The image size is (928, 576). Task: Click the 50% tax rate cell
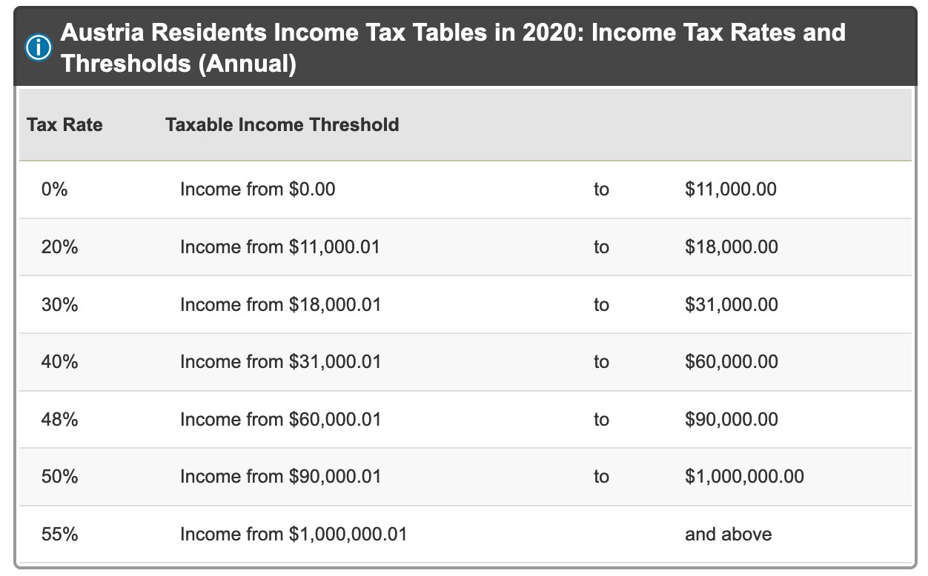point(60,476)
